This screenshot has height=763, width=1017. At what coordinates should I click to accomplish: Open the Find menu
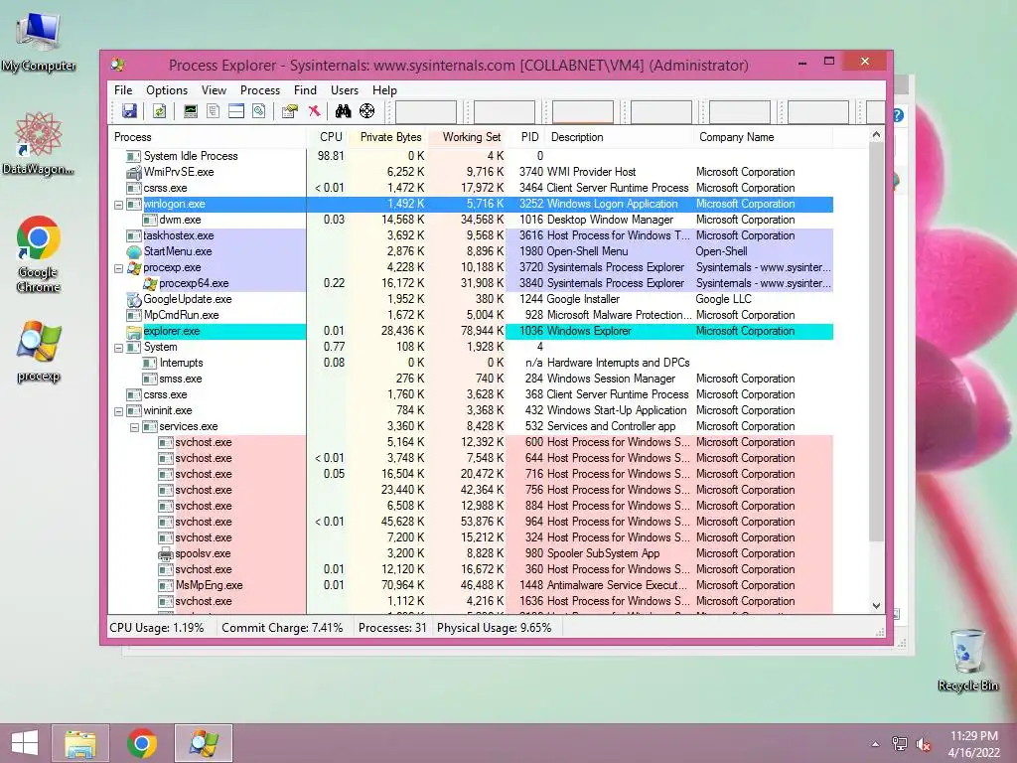305,90
